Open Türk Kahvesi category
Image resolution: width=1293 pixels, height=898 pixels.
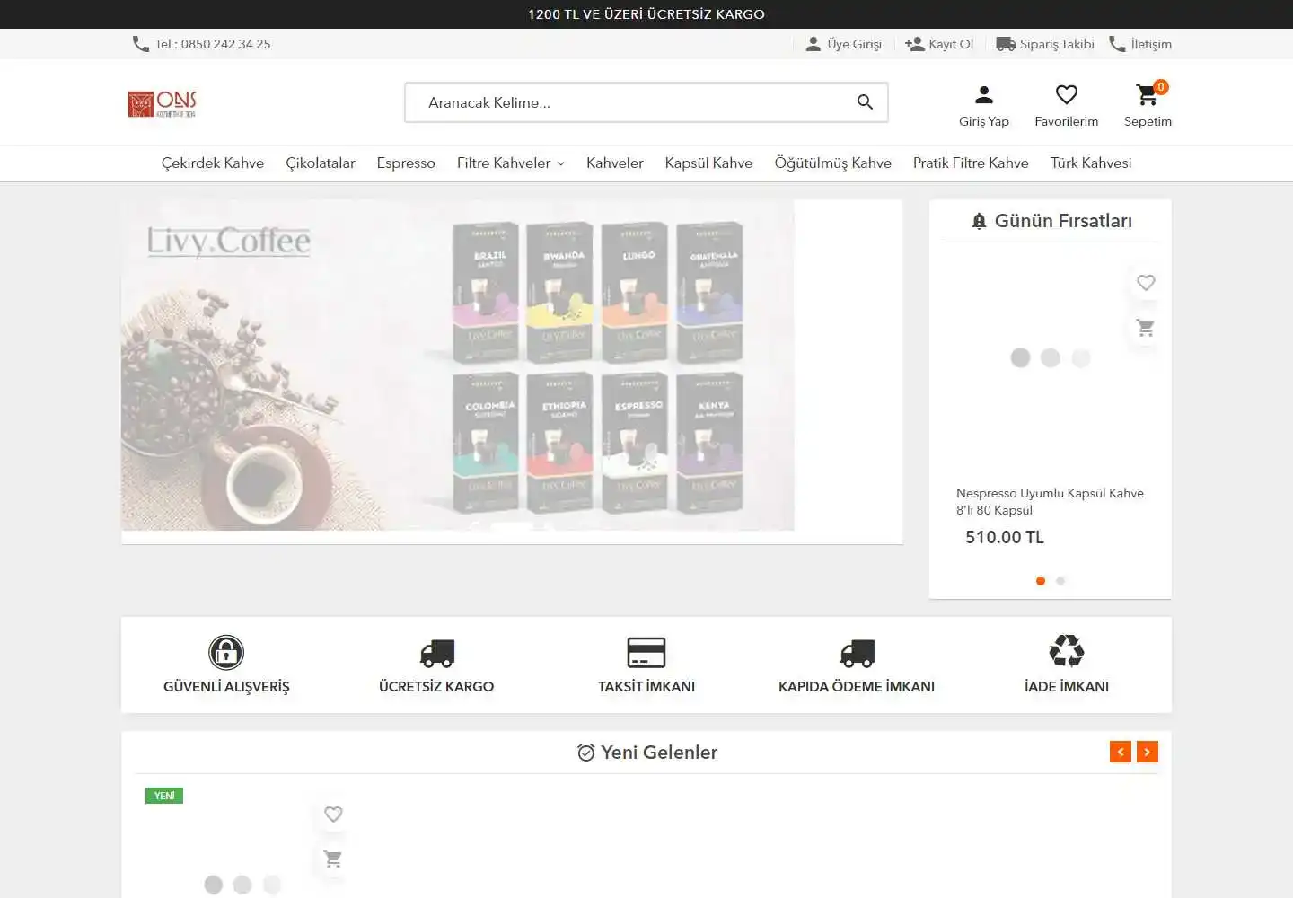point(1091,163)
